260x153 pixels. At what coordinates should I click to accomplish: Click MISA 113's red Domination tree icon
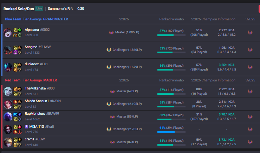click(x=20, y=132)
